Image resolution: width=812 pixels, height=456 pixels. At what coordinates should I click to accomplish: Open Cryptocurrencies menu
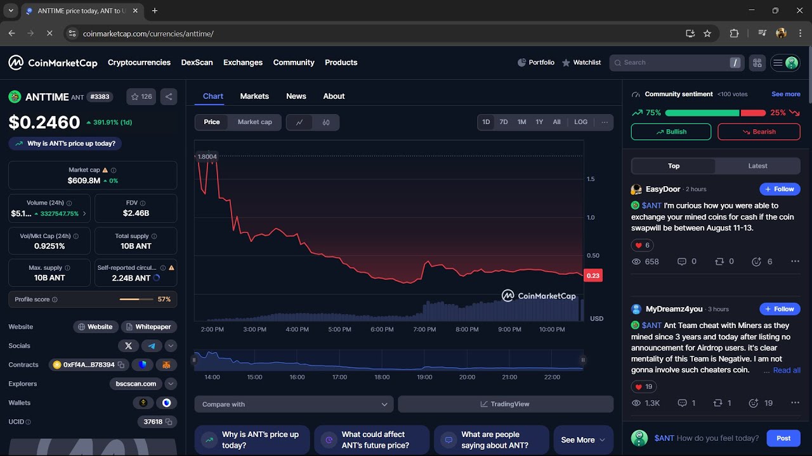tap(139, 63)
